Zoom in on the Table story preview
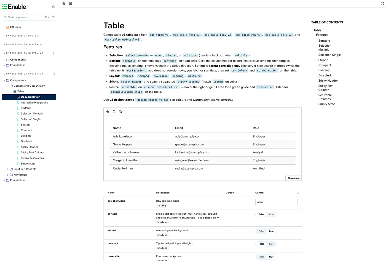The height and width of the screenshot is (261, 386). 108,111
